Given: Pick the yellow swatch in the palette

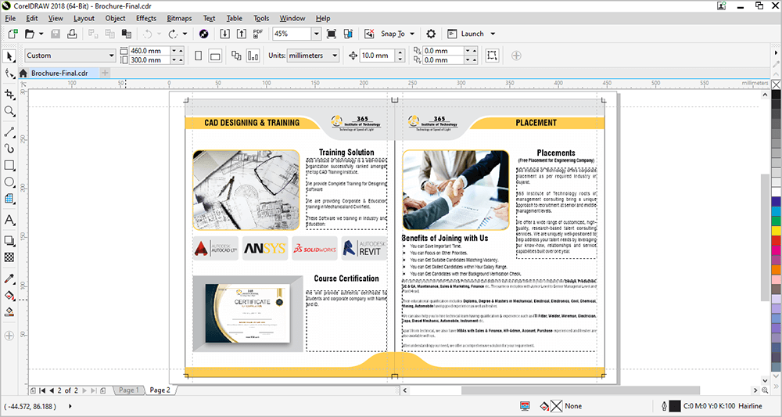Looking at the screenshot, I should 776,231.
